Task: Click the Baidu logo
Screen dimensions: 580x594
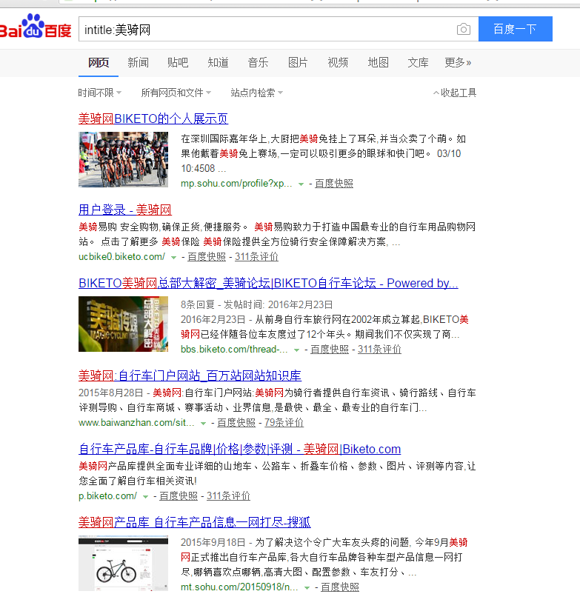Action: pos(36,29)
